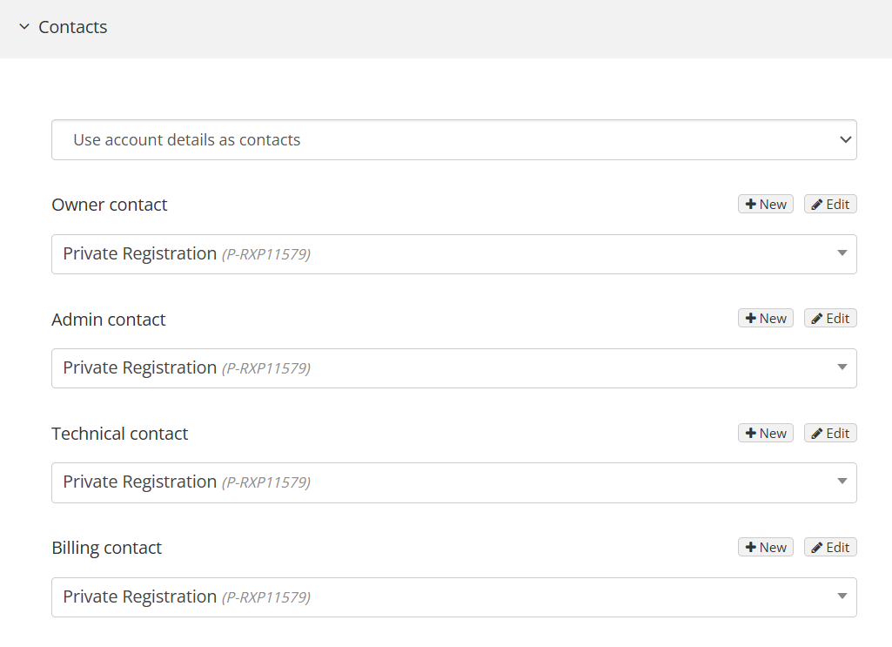Click the Contacts section header title
The height and width of the screenshot is (647, 892).
coord(73,28)
